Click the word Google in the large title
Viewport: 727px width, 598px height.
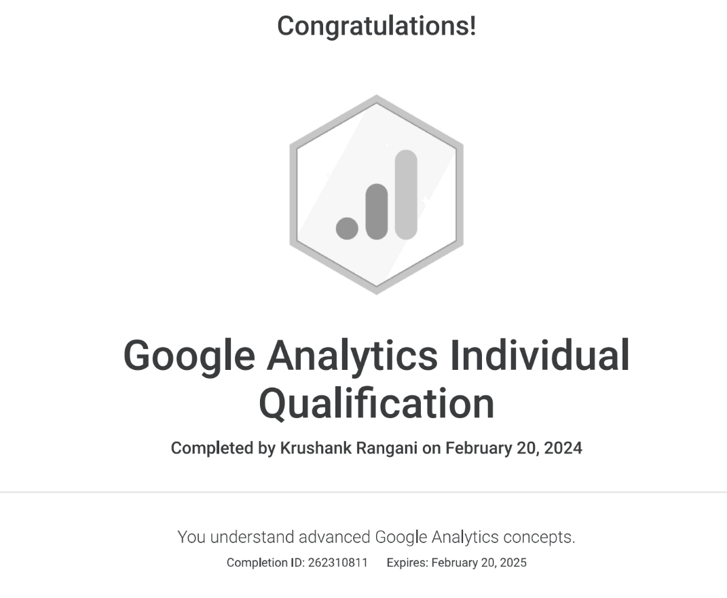(x=189, y=355)
